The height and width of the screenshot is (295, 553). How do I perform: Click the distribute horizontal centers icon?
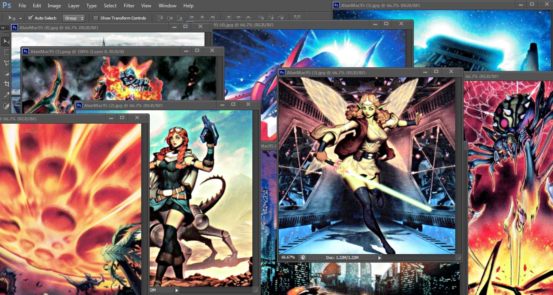click(272, 18)
